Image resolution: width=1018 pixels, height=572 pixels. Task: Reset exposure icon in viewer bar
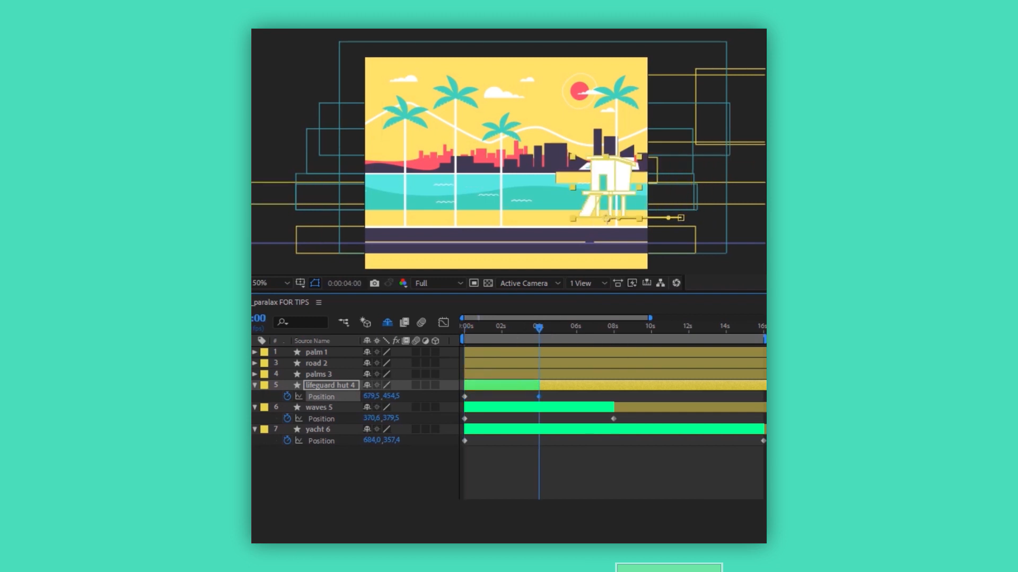pyautogui.click(x=677, y=283)
